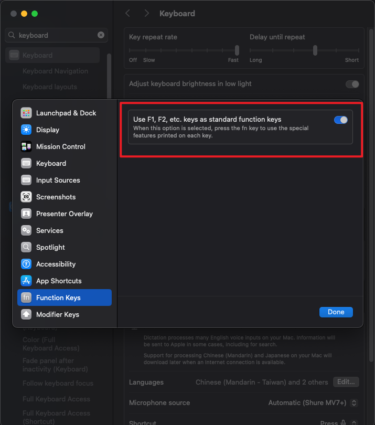Select the Input Sources icon

point(26,180)
